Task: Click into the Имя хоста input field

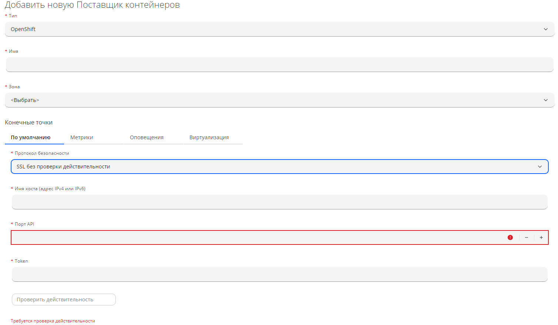Action: pyautogui.click(x=279, y=202)
